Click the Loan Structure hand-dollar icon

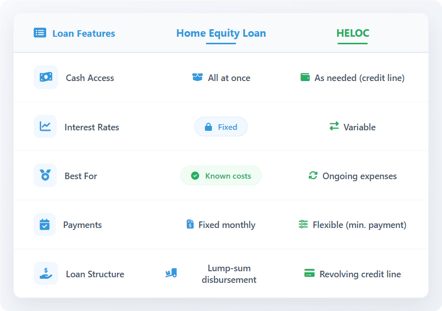46,273
